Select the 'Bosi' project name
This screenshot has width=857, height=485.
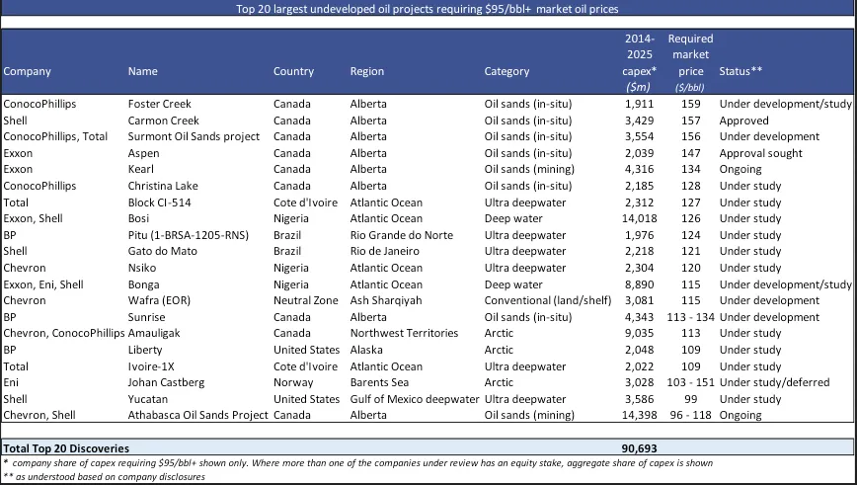pyautogui.click(x=138, y=218)
